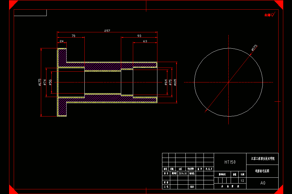Screen dimensions: 292x194
Task: Click the 分区 header cell
Action: click(180, 169)
